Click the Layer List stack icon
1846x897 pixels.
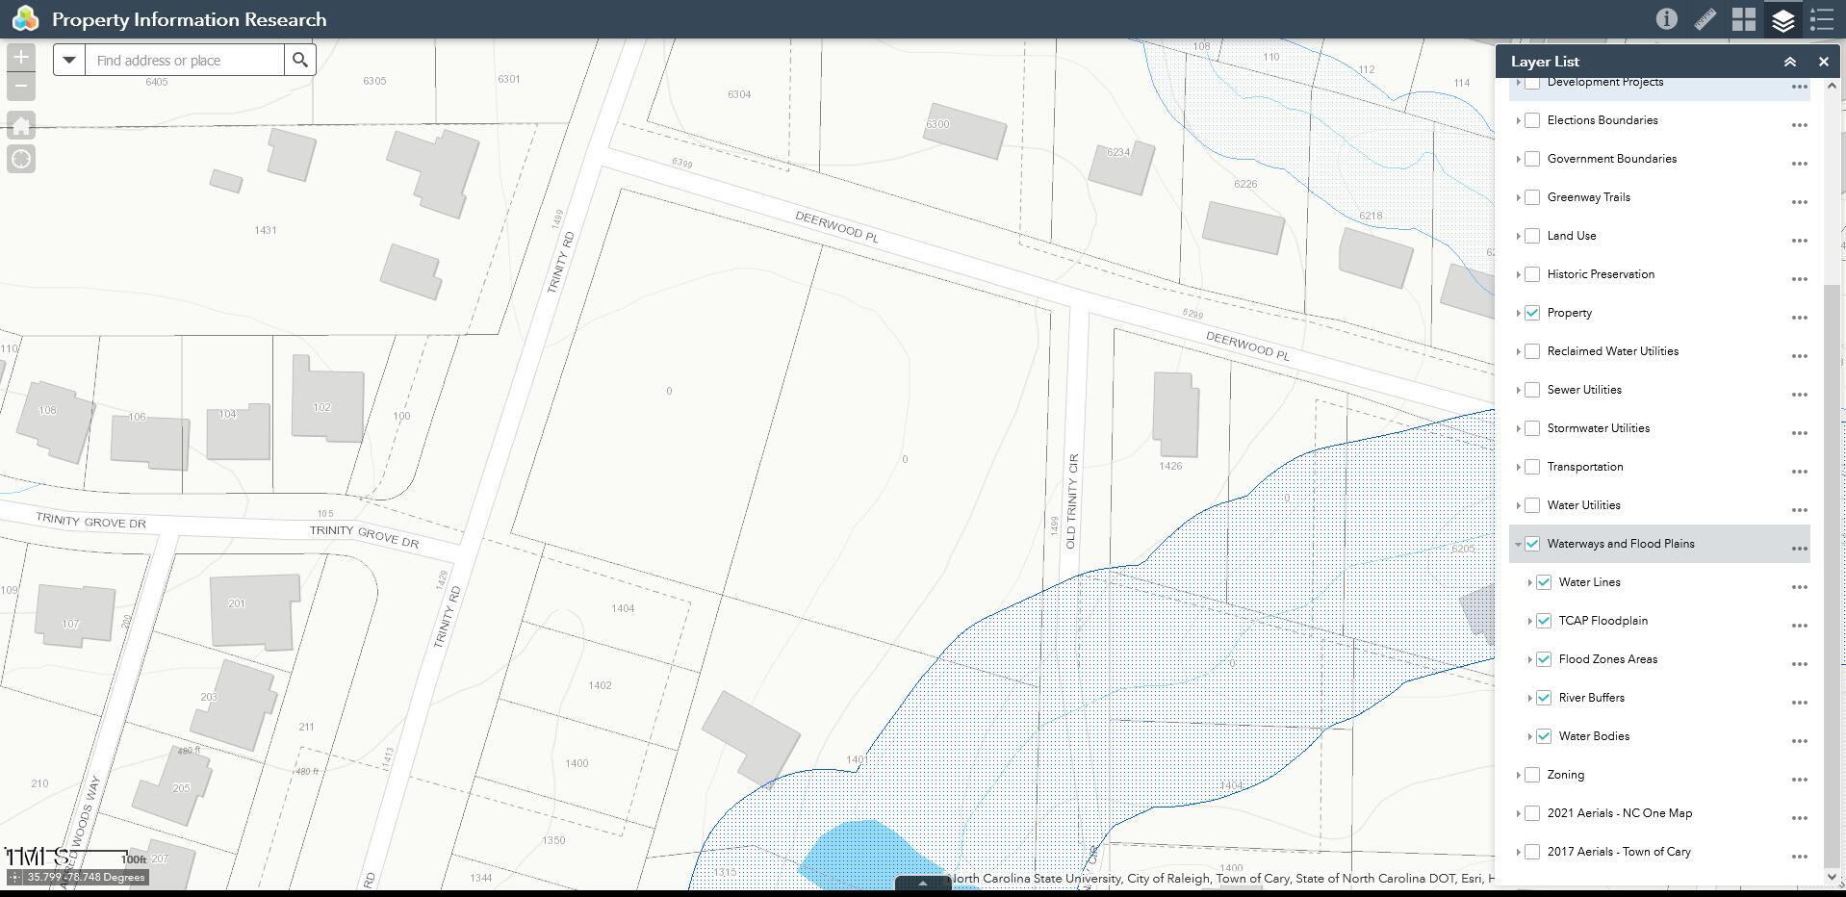[x=1782, y=19]
